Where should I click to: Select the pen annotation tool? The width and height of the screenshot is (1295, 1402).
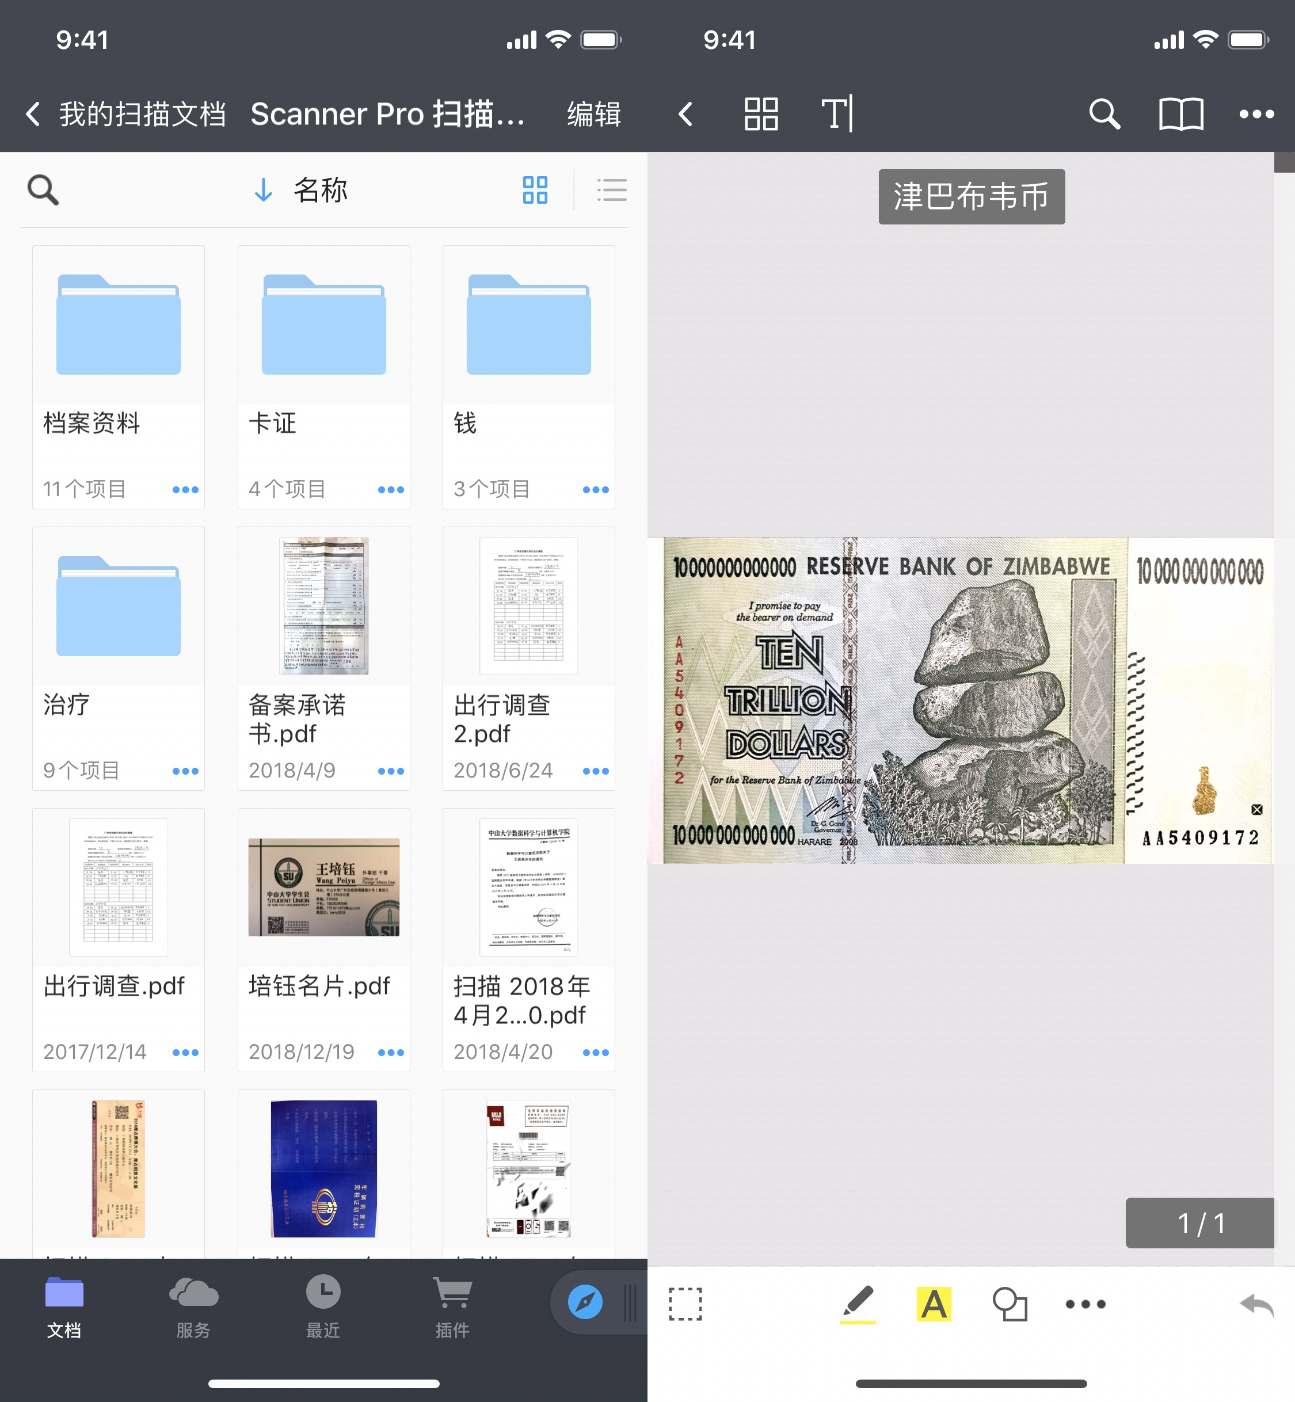[x=857, y=1304]
